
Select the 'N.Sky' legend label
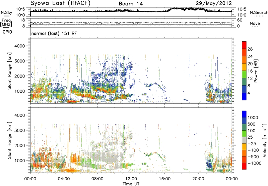[x=6, y=12]
